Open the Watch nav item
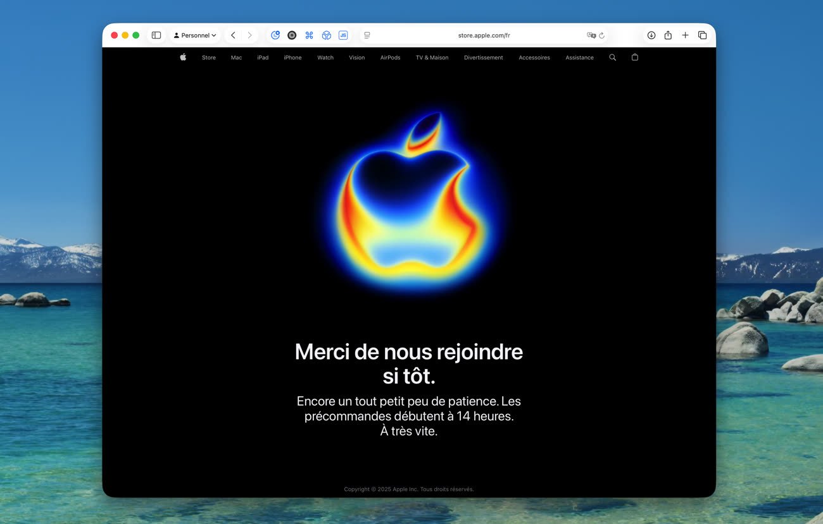Viewport: 823px width, 524px height. pyautogui.click(x=325, y=58)
